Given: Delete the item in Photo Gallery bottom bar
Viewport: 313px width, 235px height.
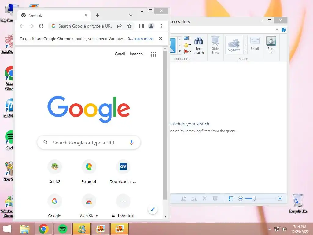Looking at the screenshot, I should 204,199.
